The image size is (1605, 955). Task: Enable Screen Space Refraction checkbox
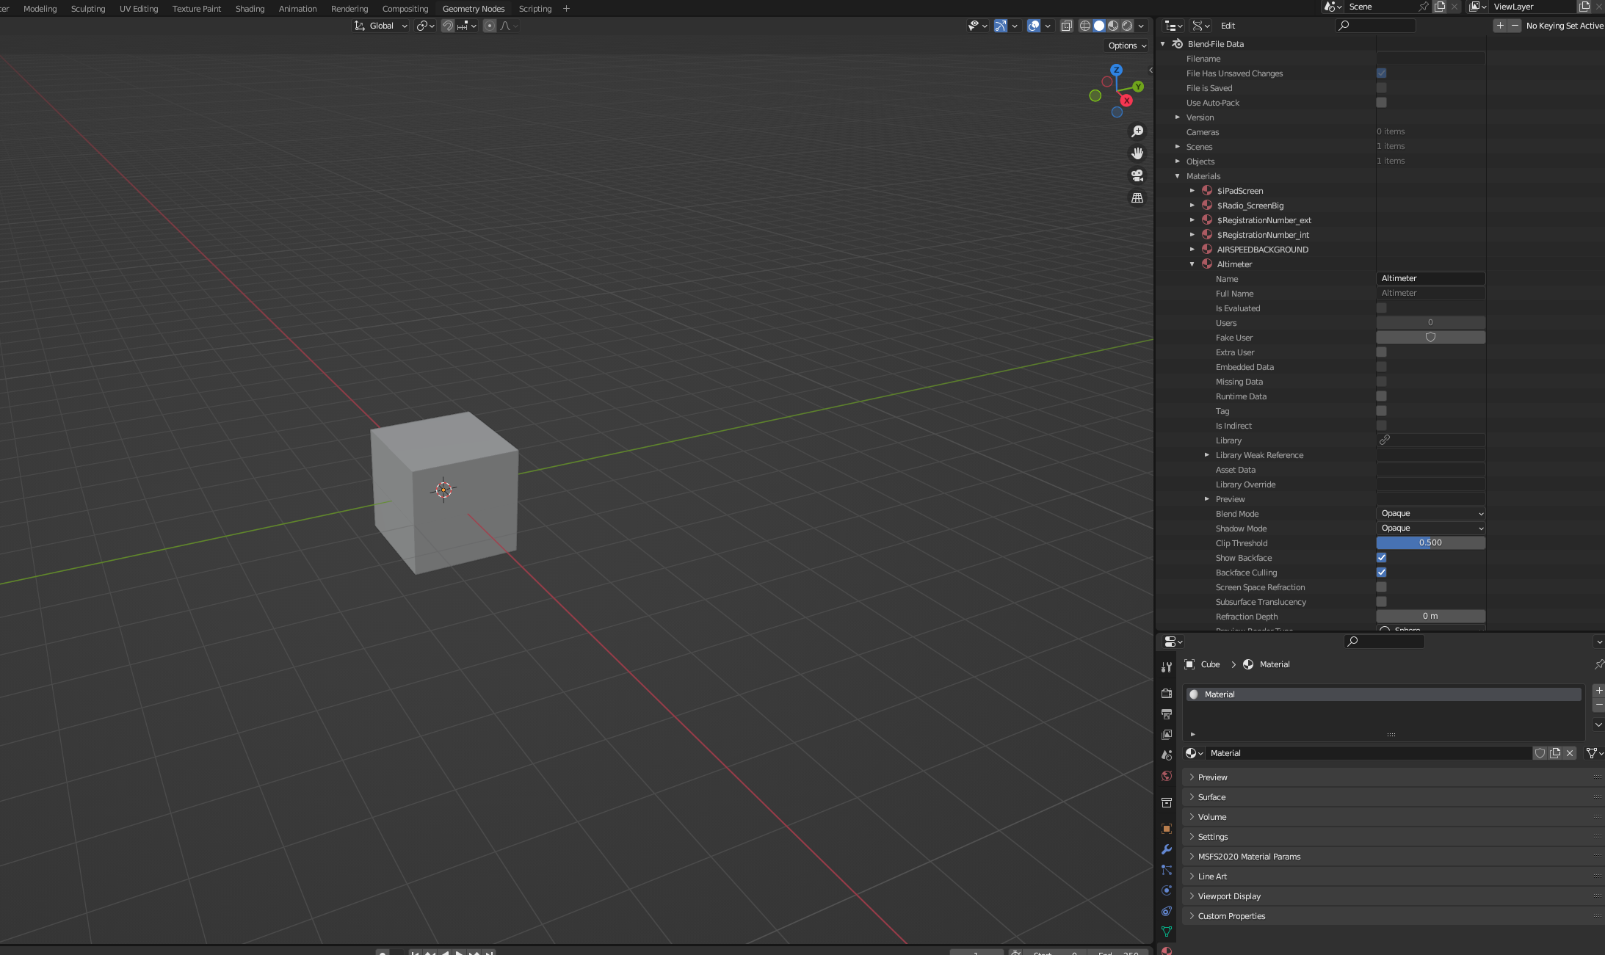tap(1381, 587)
